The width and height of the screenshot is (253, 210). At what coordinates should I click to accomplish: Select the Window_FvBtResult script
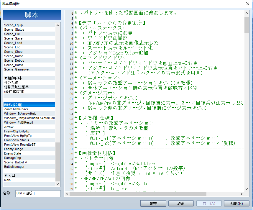click(29, 122)
